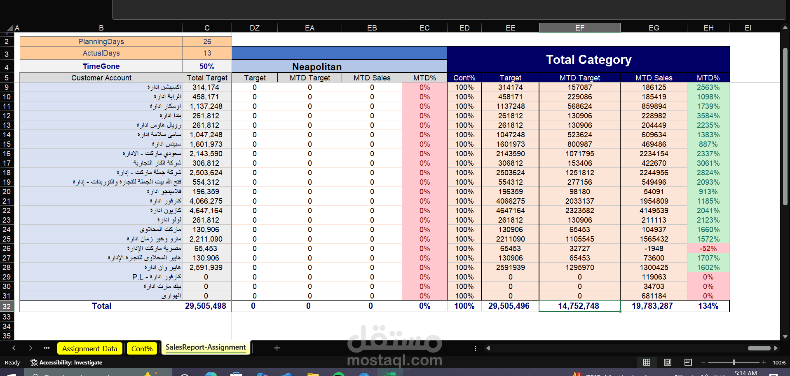Click into the formula bar field
Image resolution: width=790 pixels, height=376 pixels.
[449, 9]
